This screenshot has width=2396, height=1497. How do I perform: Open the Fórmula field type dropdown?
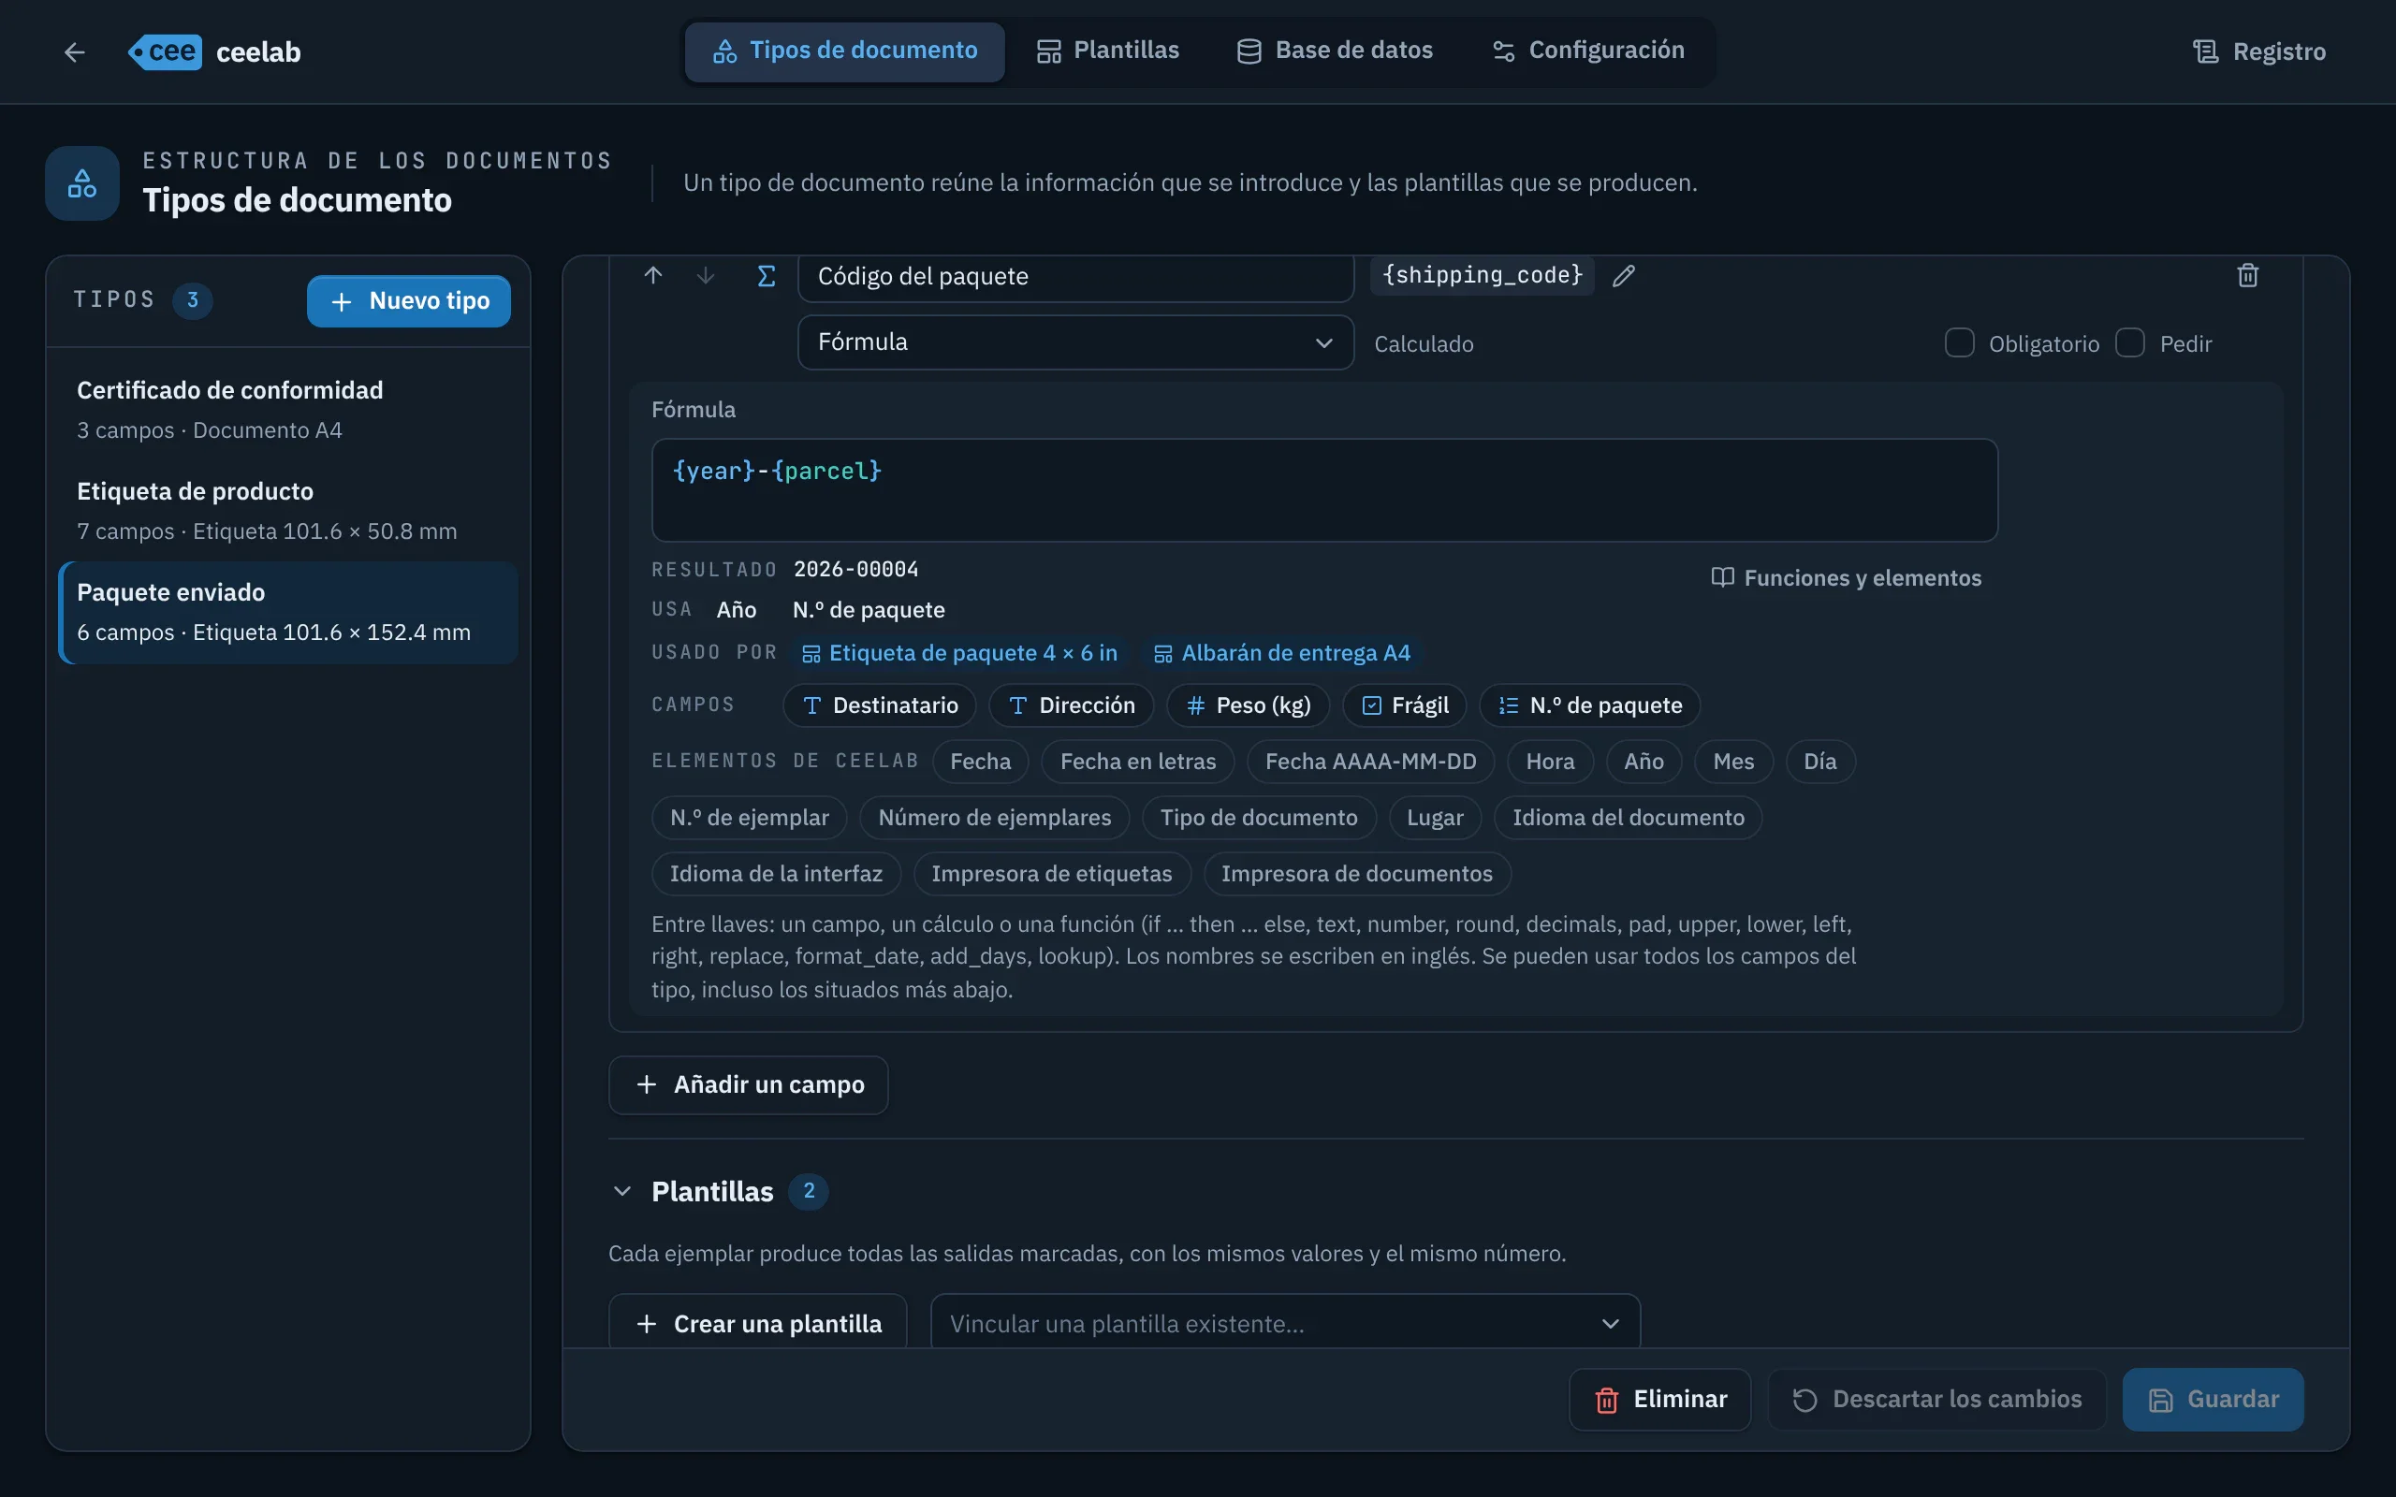coord(1075,342)
